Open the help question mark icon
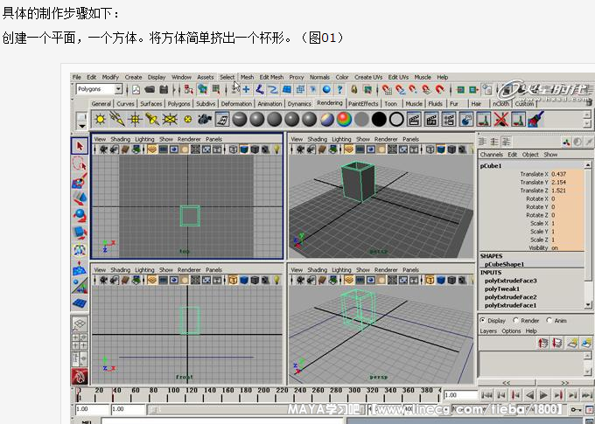595x424 pixels. point(339,89)
